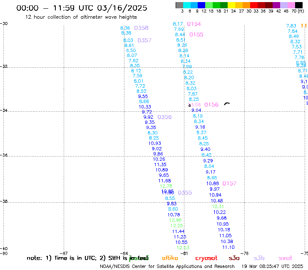
Task: Click the subtitle '12 hour collection of altimeter wave heights'
Action: pos(81,17)
